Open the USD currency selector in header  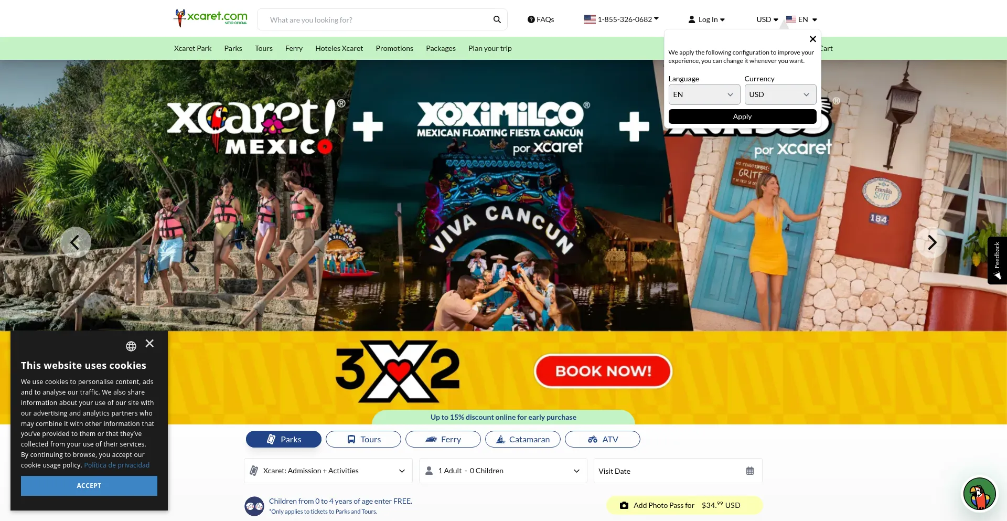(767, 19)
